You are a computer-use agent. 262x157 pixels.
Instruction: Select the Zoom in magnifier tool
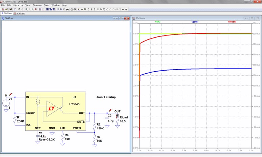tap(26, 9)
